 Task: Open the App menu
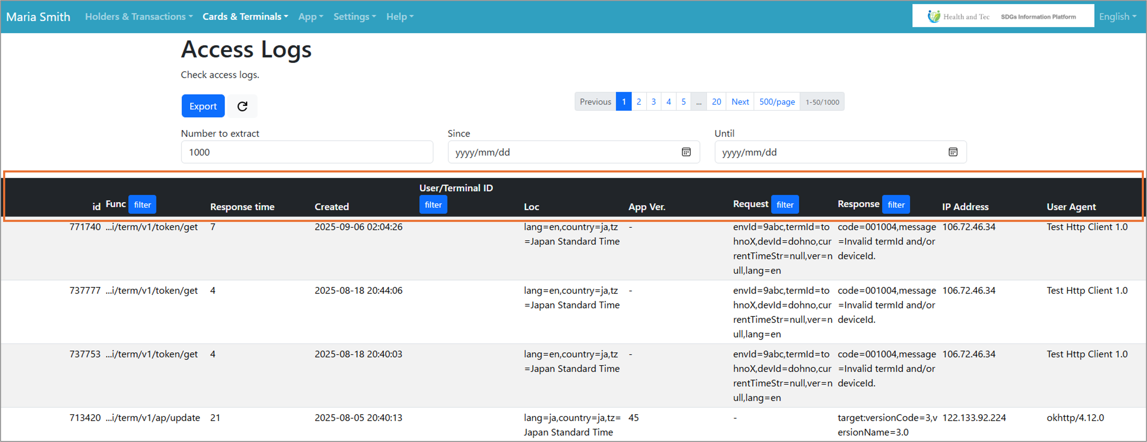[x=310, y=16]
